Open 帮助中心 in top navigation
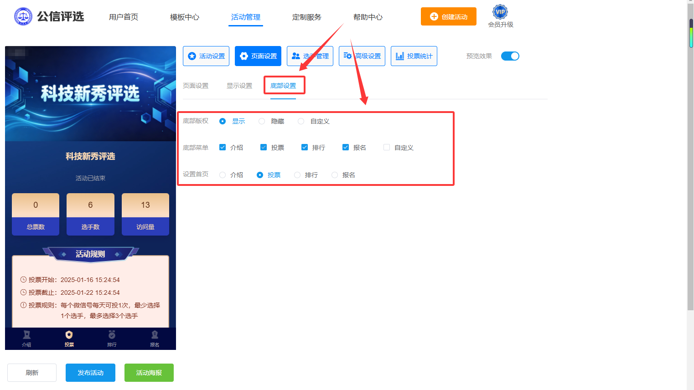 [x=368, y=17]
